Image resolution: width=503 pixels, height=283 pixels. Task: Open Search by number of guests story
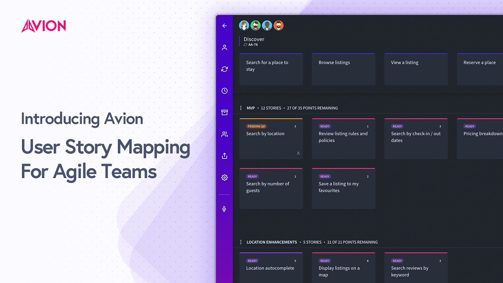pos(271,189)
